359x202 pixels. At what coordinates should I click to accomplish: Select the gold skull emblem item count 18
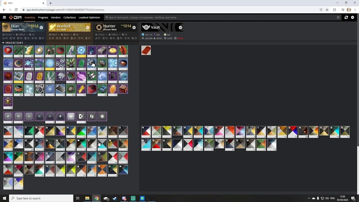8,103
